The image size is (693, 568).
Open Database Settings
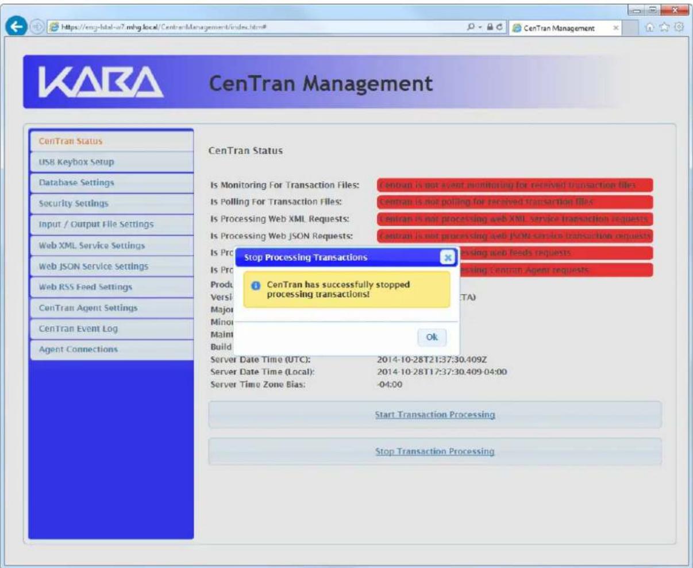111,183
